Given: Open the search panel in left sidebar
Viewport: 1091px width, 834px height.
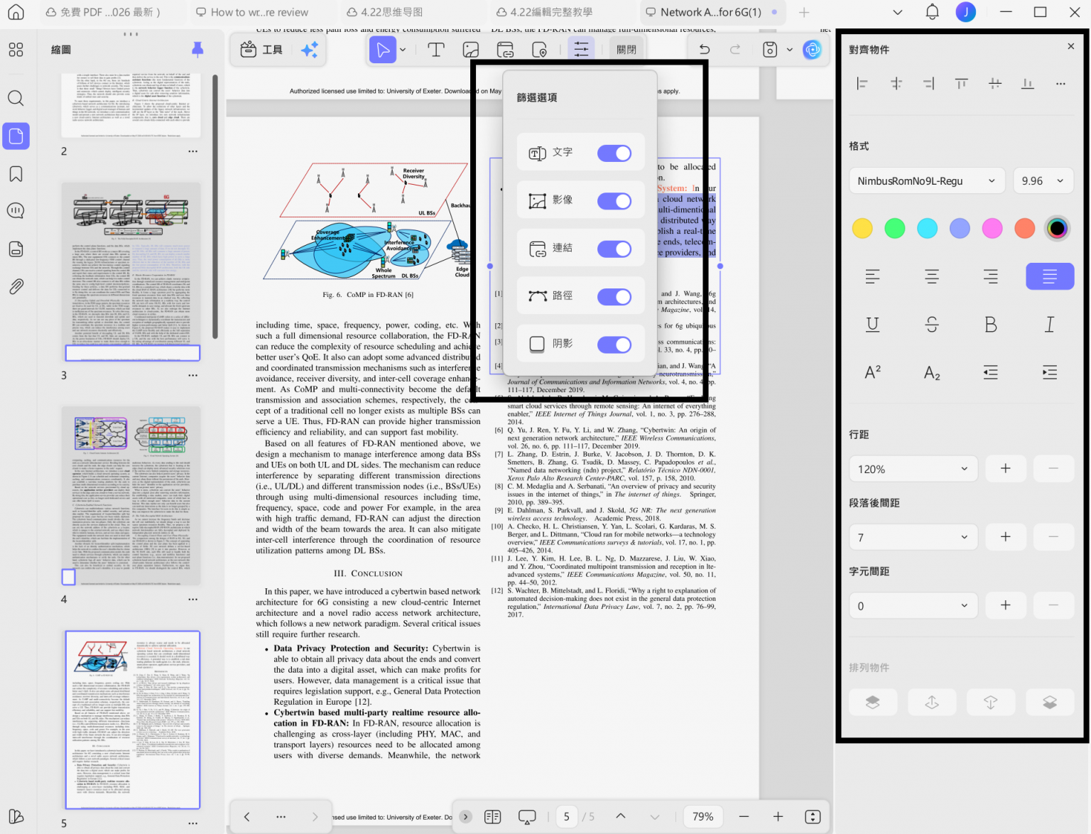Looking at the screenshot, I should tap(16, 98).
